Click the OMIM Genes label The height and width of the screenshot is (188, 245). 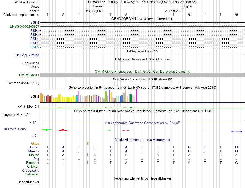(x=29, y=75)
